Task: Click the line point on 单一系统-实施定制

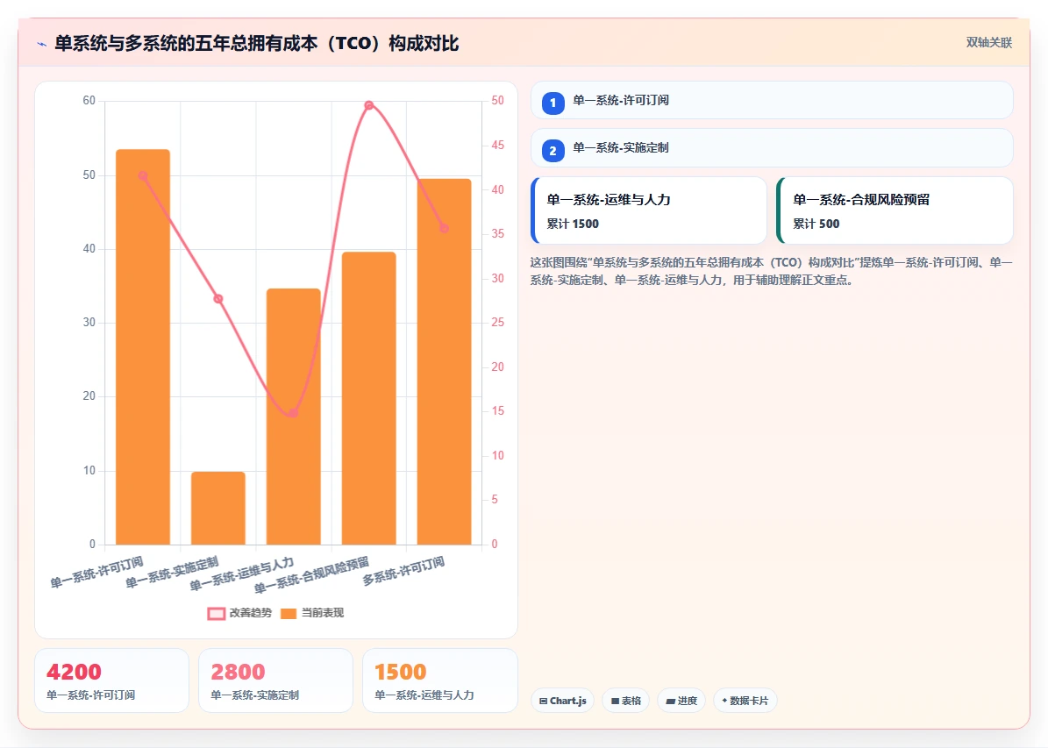Action: (217, 299)
